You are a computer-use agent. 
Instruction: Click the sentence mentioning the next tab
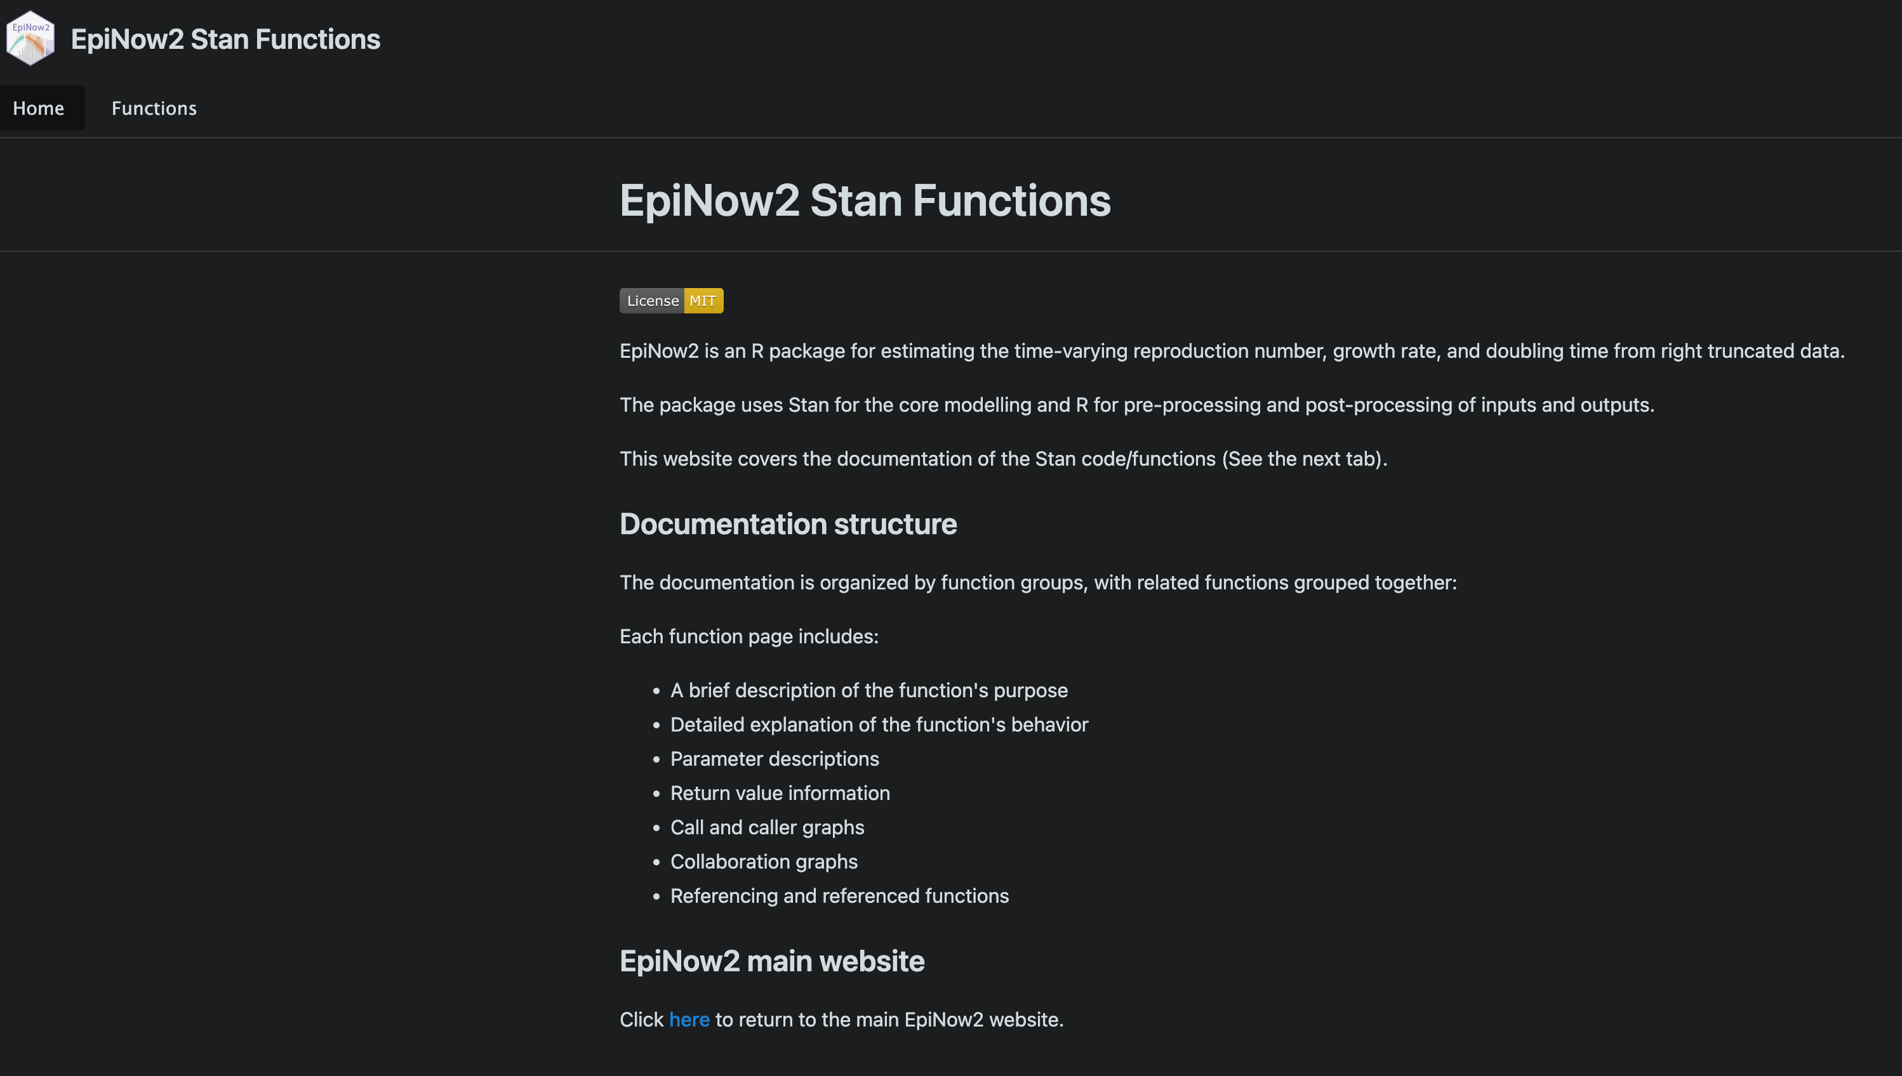click(x=1004, y=459)
